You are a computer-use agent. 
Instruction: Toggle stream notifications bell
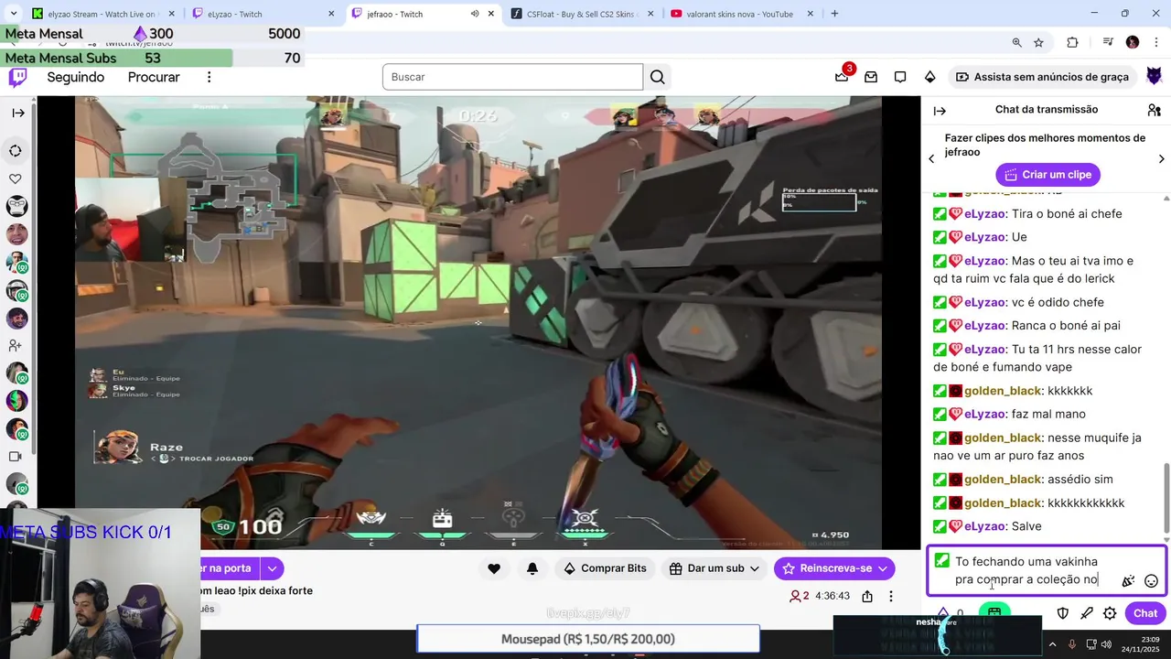pyautogui.click(x=532, y=568)
